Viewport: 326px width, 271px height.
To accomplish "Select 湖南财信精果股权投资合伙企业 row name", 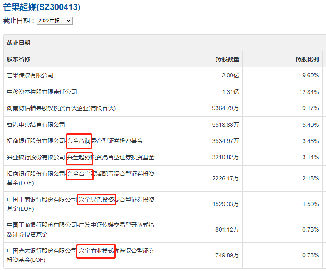I will point(61,108).
